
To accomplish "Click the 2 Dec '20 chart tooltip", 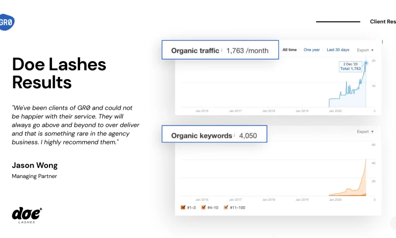I will (x=350, y=66).
